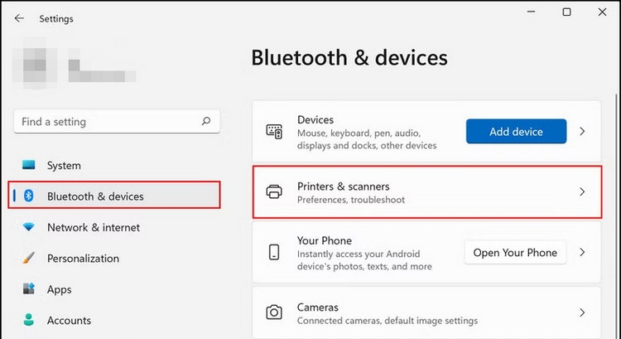Expand the Cameras row chevron
This screenshot has height=339, width=621.
pos(582,312)
